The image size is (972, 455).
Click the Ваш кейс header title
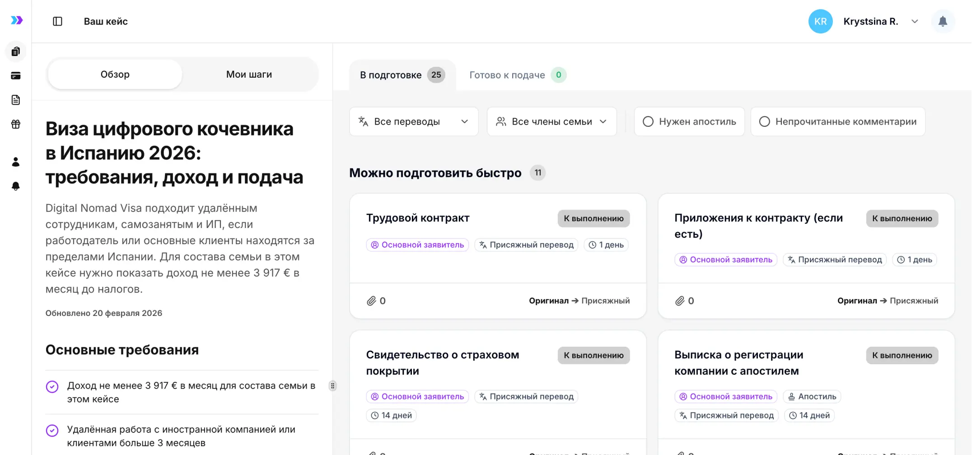click(106, 21)
